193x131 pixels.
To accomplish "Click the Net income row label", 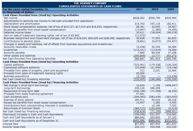I will pyautogui.click(x=10, y=18).
